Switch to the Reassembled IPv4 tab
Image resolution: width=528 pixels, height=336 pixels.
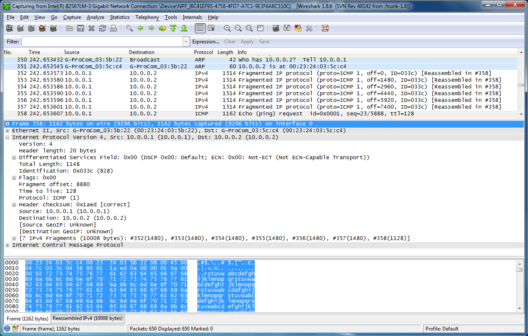87,318
